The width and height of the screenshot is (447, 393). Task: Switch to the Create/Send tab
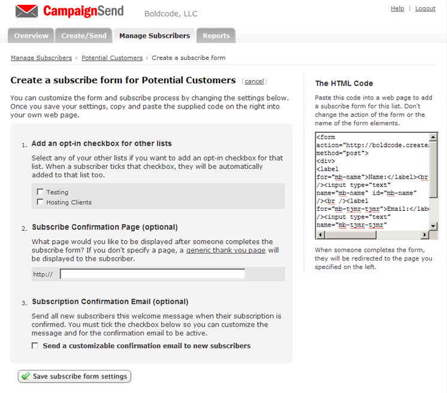(84, 36)
